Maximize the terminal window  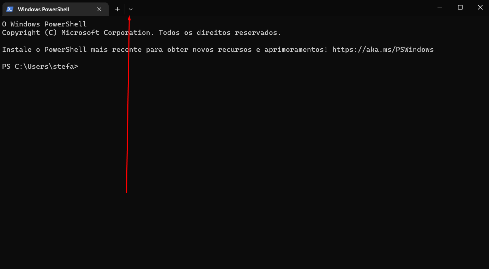460,7
